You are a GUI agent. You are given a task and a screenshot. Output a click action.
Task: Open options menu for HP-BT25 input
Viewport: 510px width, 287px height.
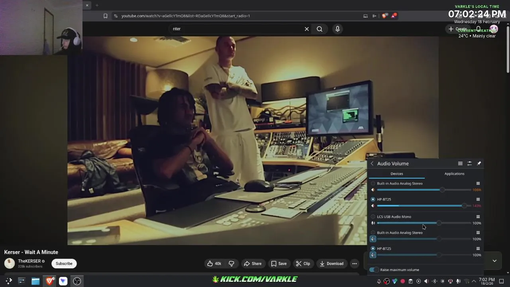(x=478, y=249)
